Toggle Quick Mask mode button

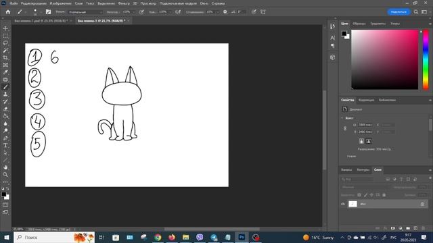pyautogui.click(x=5, y=205)
